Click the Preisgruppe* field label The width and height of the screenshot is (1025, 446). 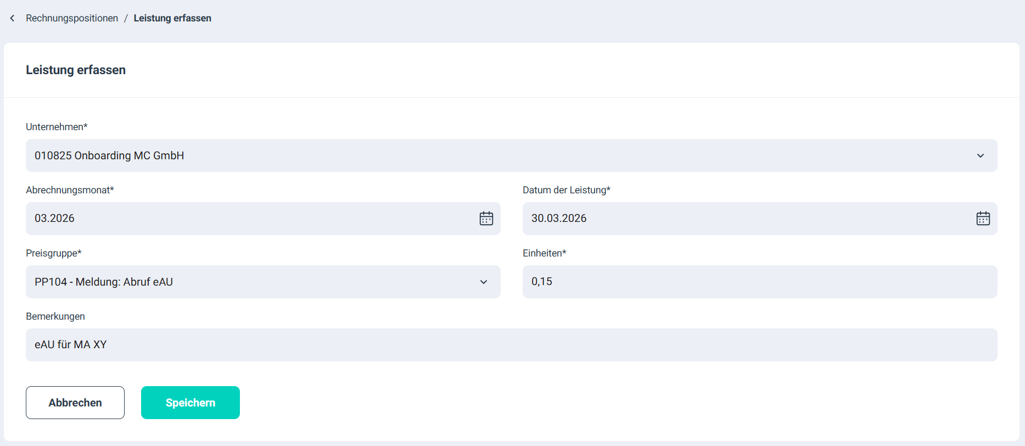tap(53, 253)
